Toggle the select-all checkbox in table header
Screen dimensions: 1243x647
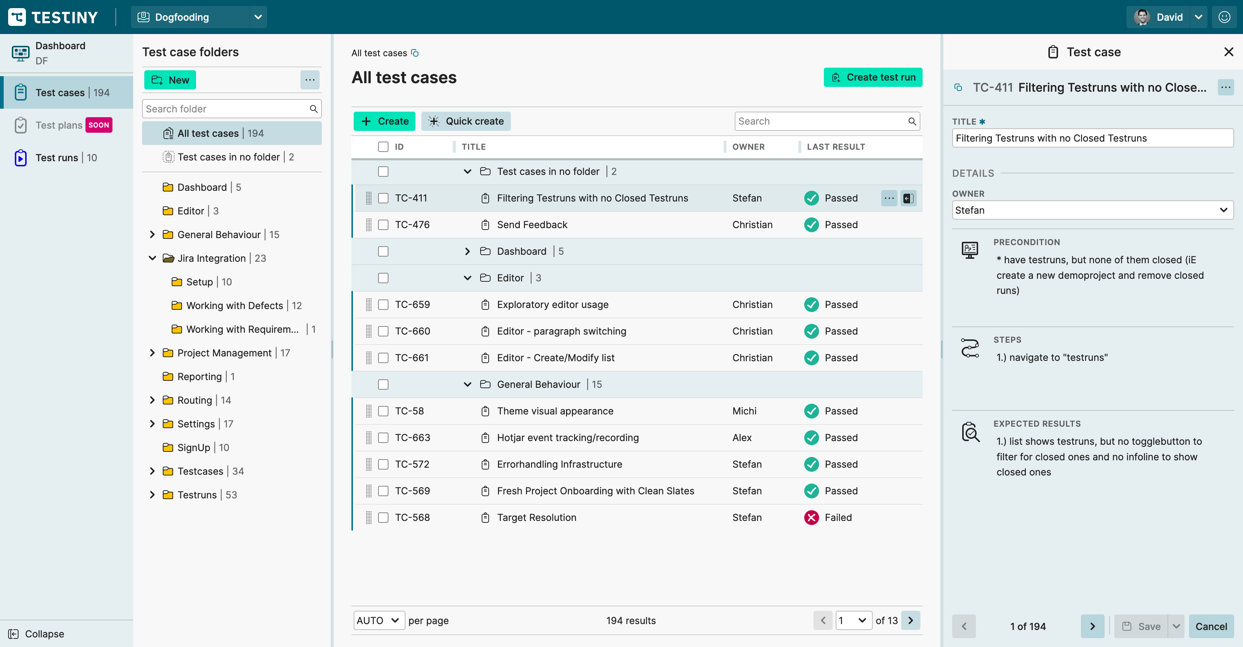[383, 146]
